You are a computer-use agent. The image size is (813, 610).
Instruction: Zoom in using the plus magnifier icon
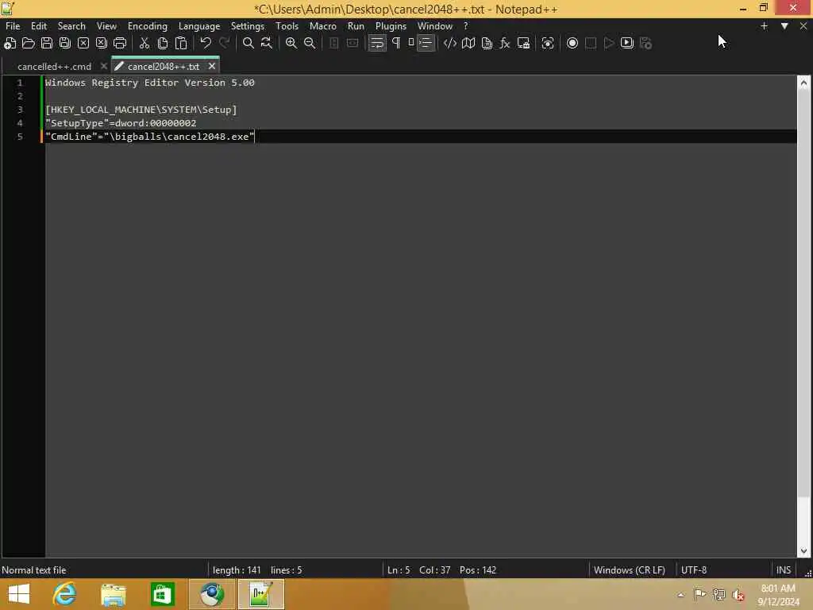[291, 44]
